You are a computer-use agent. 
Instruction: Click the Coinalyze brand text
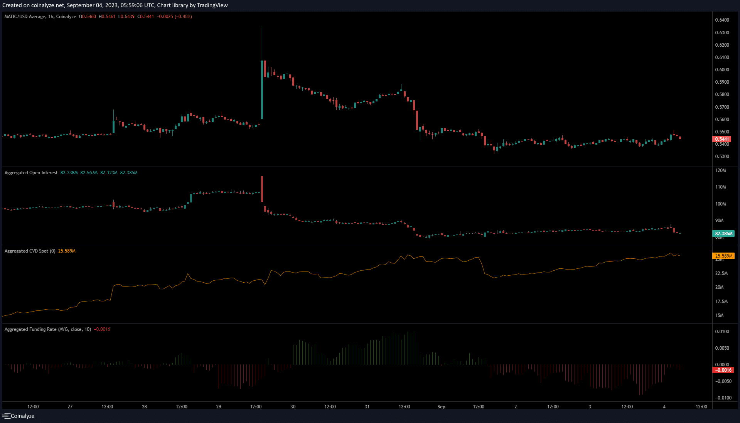point(22,416)
